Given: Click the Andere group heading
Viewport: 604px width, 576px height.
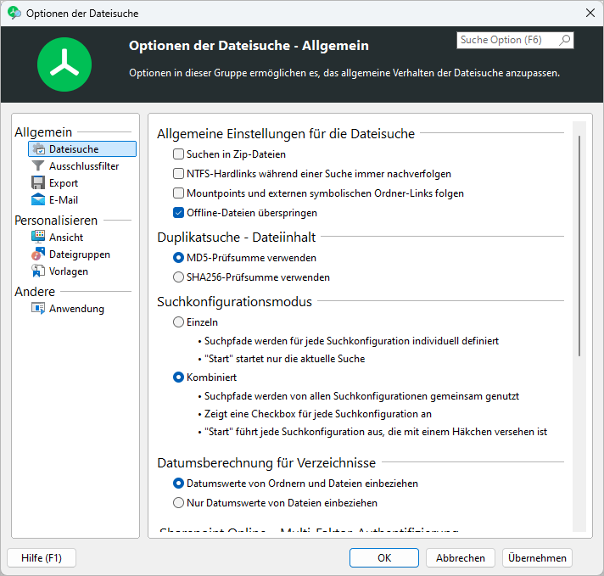Looking at the screenshot, I should point(35,292).
